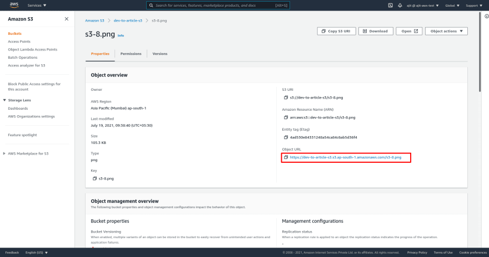The width and height of the screenshot is (489, 257).
Task: Copy the Key s3-8.png icon
Action: click(x=94, y=179)
